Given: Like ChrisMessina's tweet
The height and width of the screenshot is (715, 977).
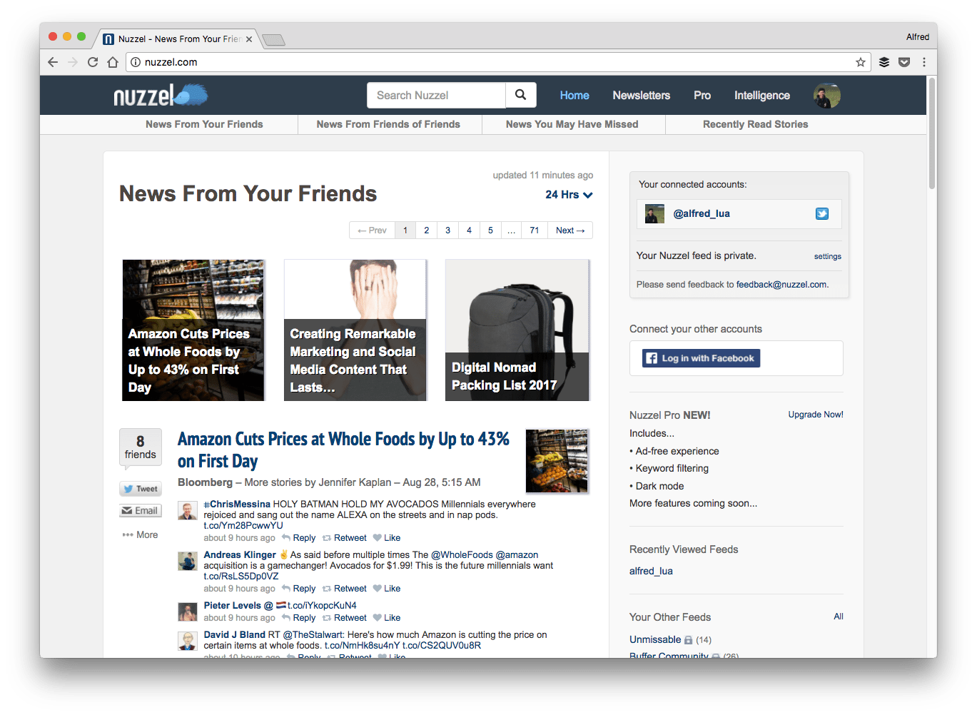Looking at the screenshot, I should pos(387,538).
